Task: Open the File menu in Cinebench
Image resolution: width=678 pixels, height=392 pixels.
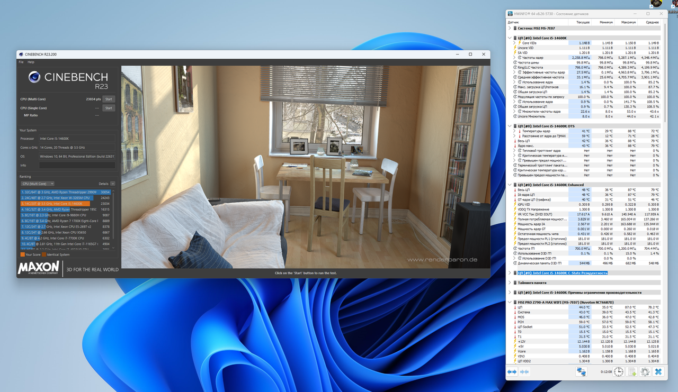Action: tap(21, 62)
